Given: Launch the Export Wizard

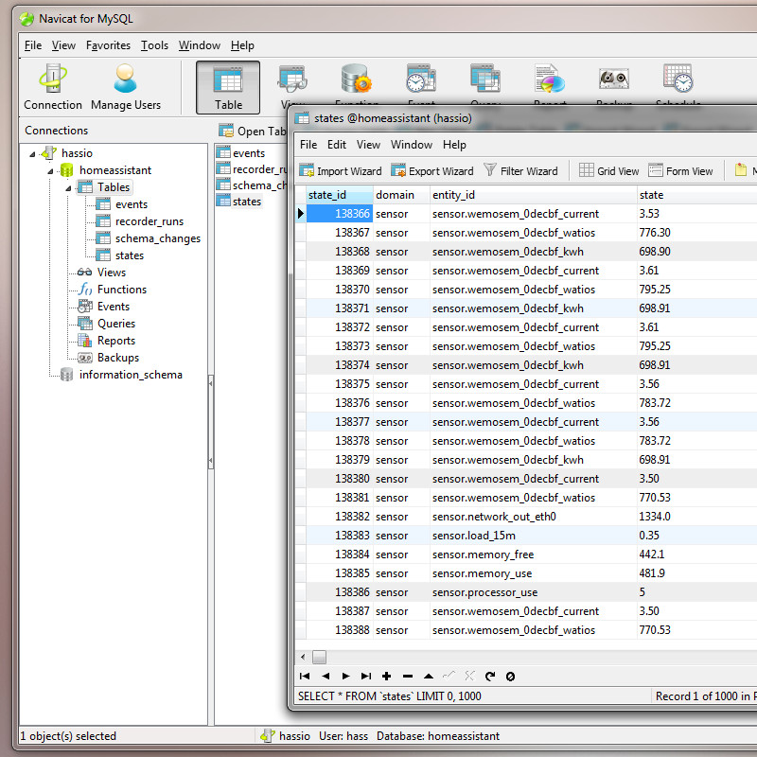Looking at the screenshot, I should click(432, 171).
